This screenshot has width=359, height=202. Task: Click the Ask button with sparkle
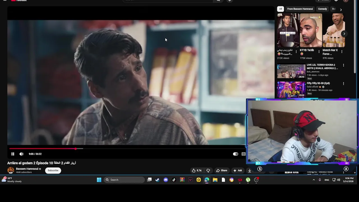[x=237, y=170]
